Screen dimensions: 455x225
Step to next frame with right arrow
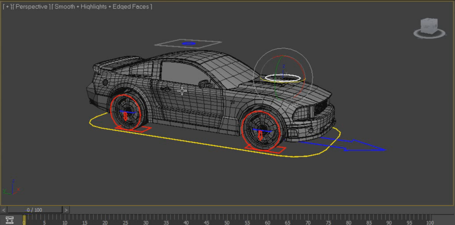click(x=66, y=210)
